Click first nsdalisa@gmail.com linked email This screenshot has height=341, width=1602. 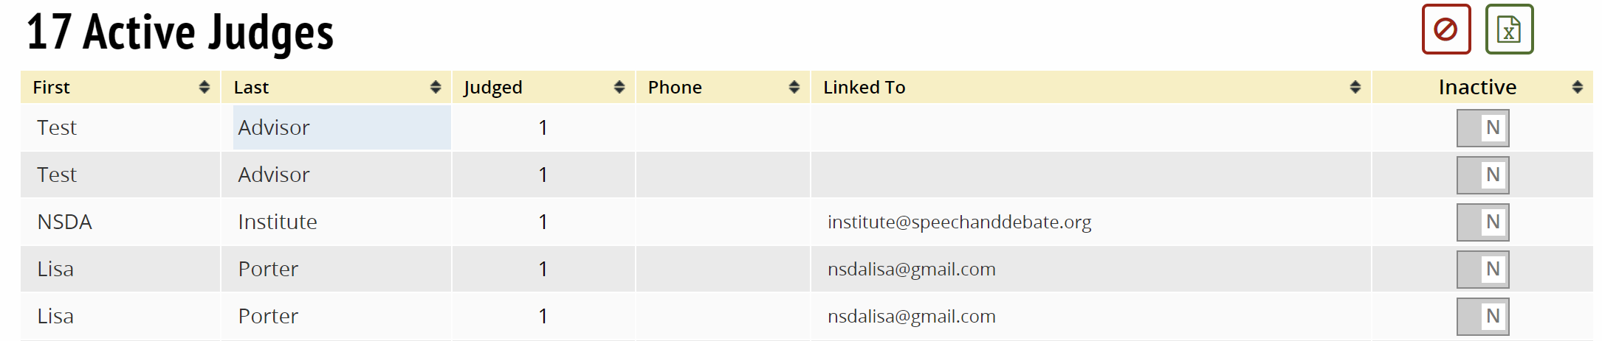[911, 270]
